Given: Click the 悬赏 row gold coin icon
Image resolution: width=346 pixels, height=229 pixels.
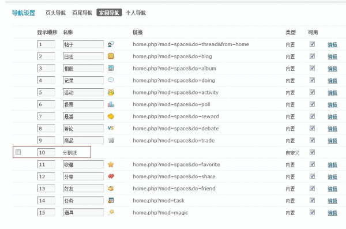Looking at the screenshot, I should click(x=111, y=116).
